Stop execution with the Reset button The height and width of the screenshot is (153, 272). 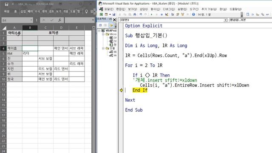[161, 14]
